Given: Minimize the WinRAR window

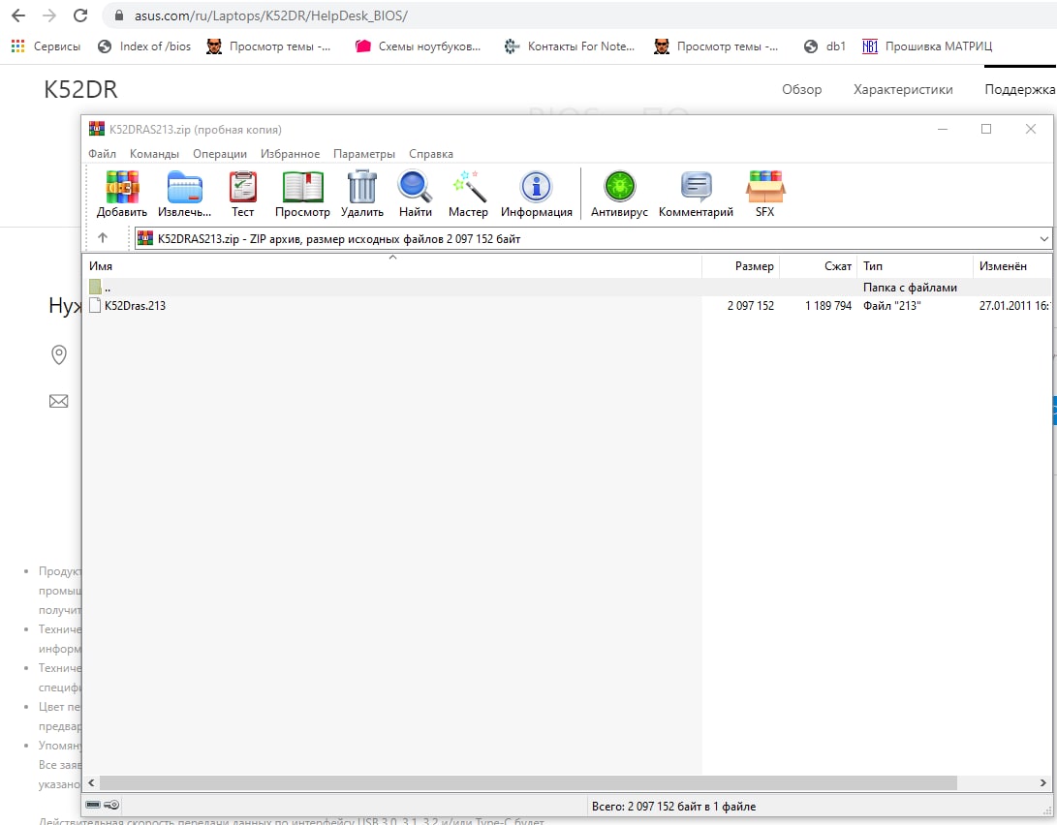Looking at the screenshot, I should 943,129.
